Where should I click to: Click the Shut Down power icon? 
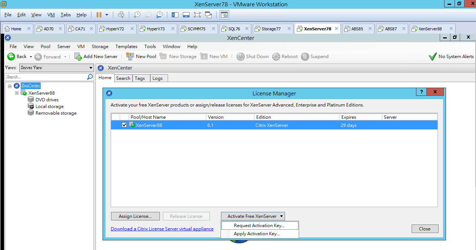(x=241, y=57)
